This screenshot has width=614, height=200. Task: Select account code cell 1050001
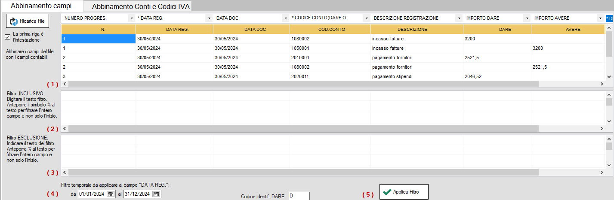[330, 48]
